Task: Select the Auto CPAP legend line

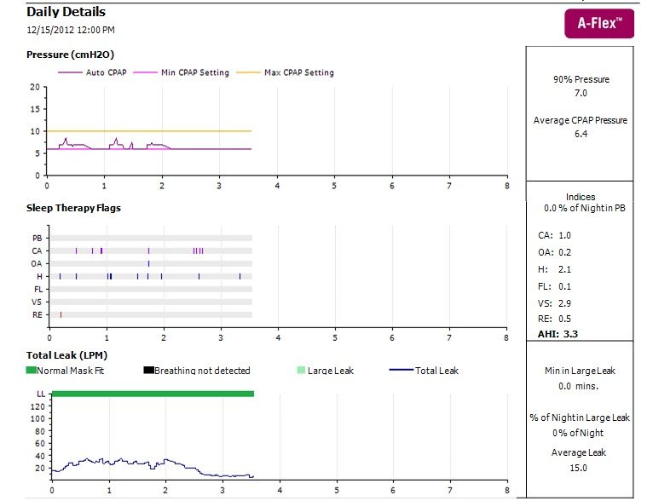Action: click(x=69, y=72)
